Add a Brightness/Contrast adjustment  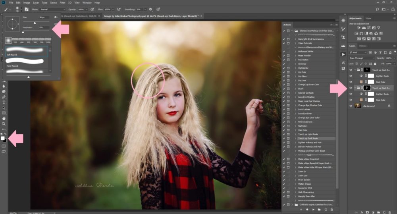(x=358, y=28)
